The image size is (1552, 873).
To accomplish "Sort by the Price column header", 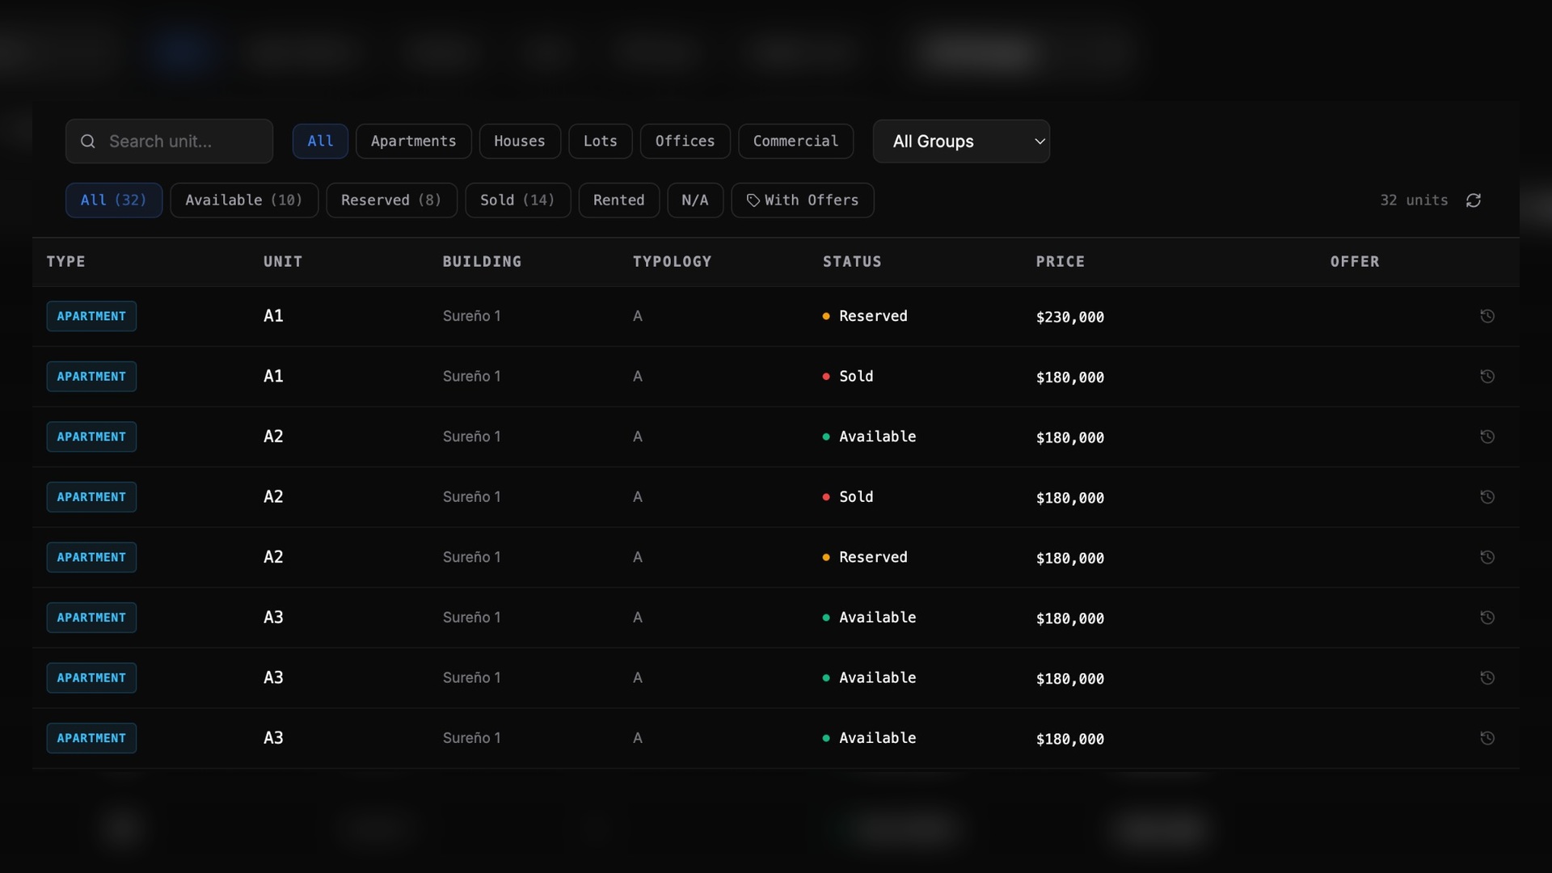I will (1061, 262).
